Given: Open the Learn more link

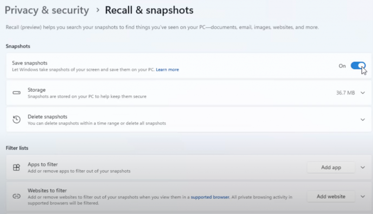Looking at the screenshot, I should (x=167, y=70).
